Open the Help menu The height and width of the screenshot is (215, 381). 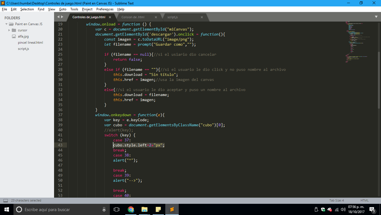pyautogui.click(x=121, y=9)
